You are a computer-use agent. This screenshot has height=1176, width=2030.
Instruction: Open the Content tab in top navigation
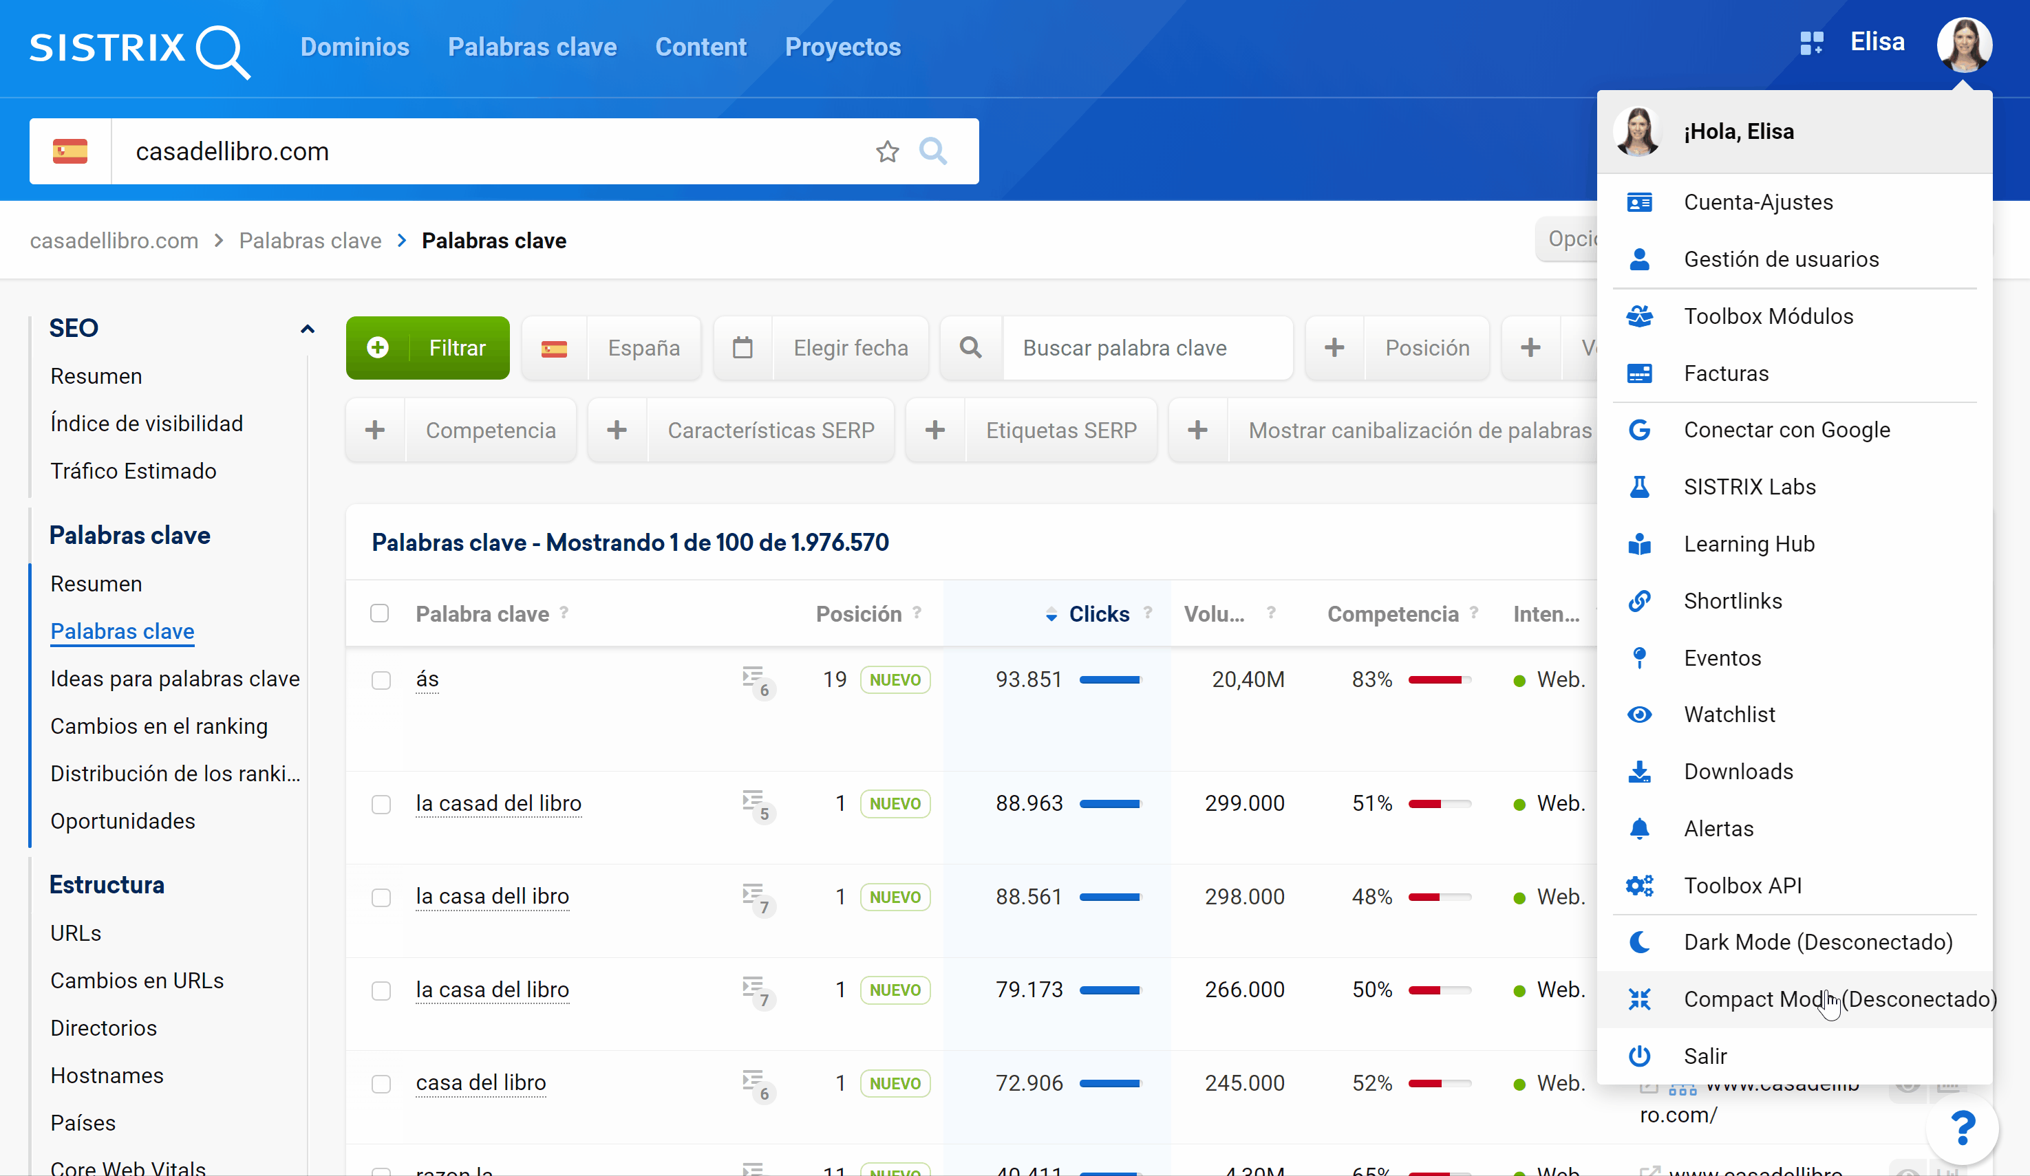click(700, 47)
